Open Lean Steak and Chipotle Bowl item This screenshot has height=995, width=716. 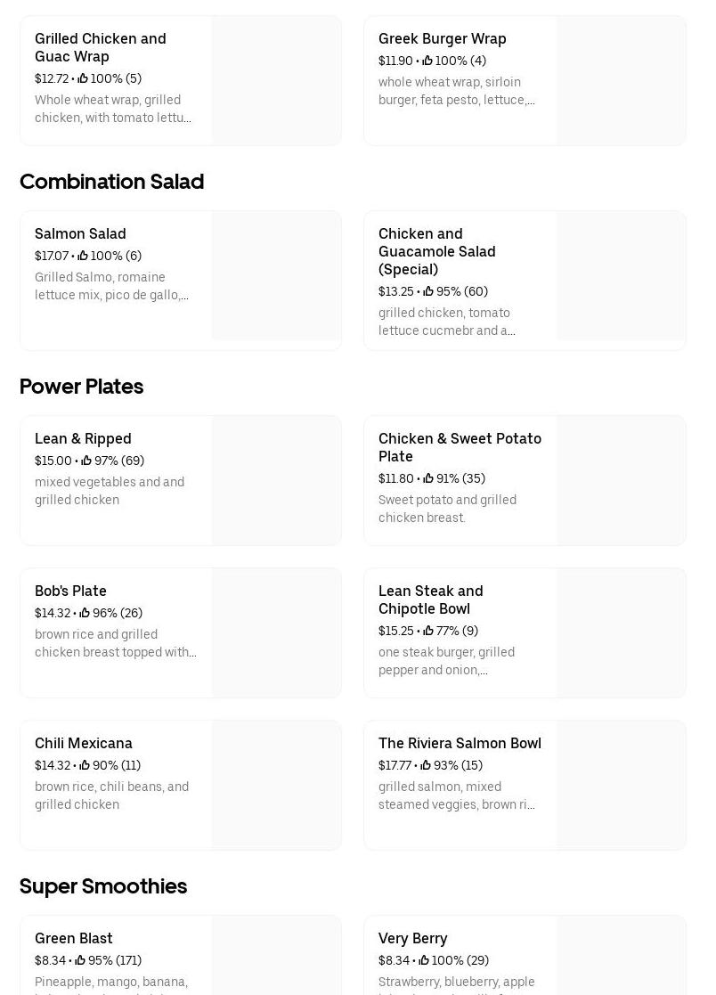(430, 599)
